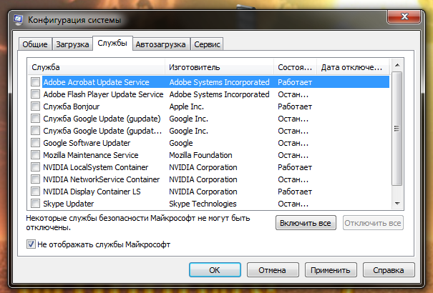433x293 pixels.
Task: Click the System Configuration title bar icon
Action: (x=18, y=20)
